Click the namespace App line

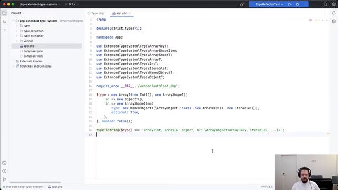[x=109, y=37]
